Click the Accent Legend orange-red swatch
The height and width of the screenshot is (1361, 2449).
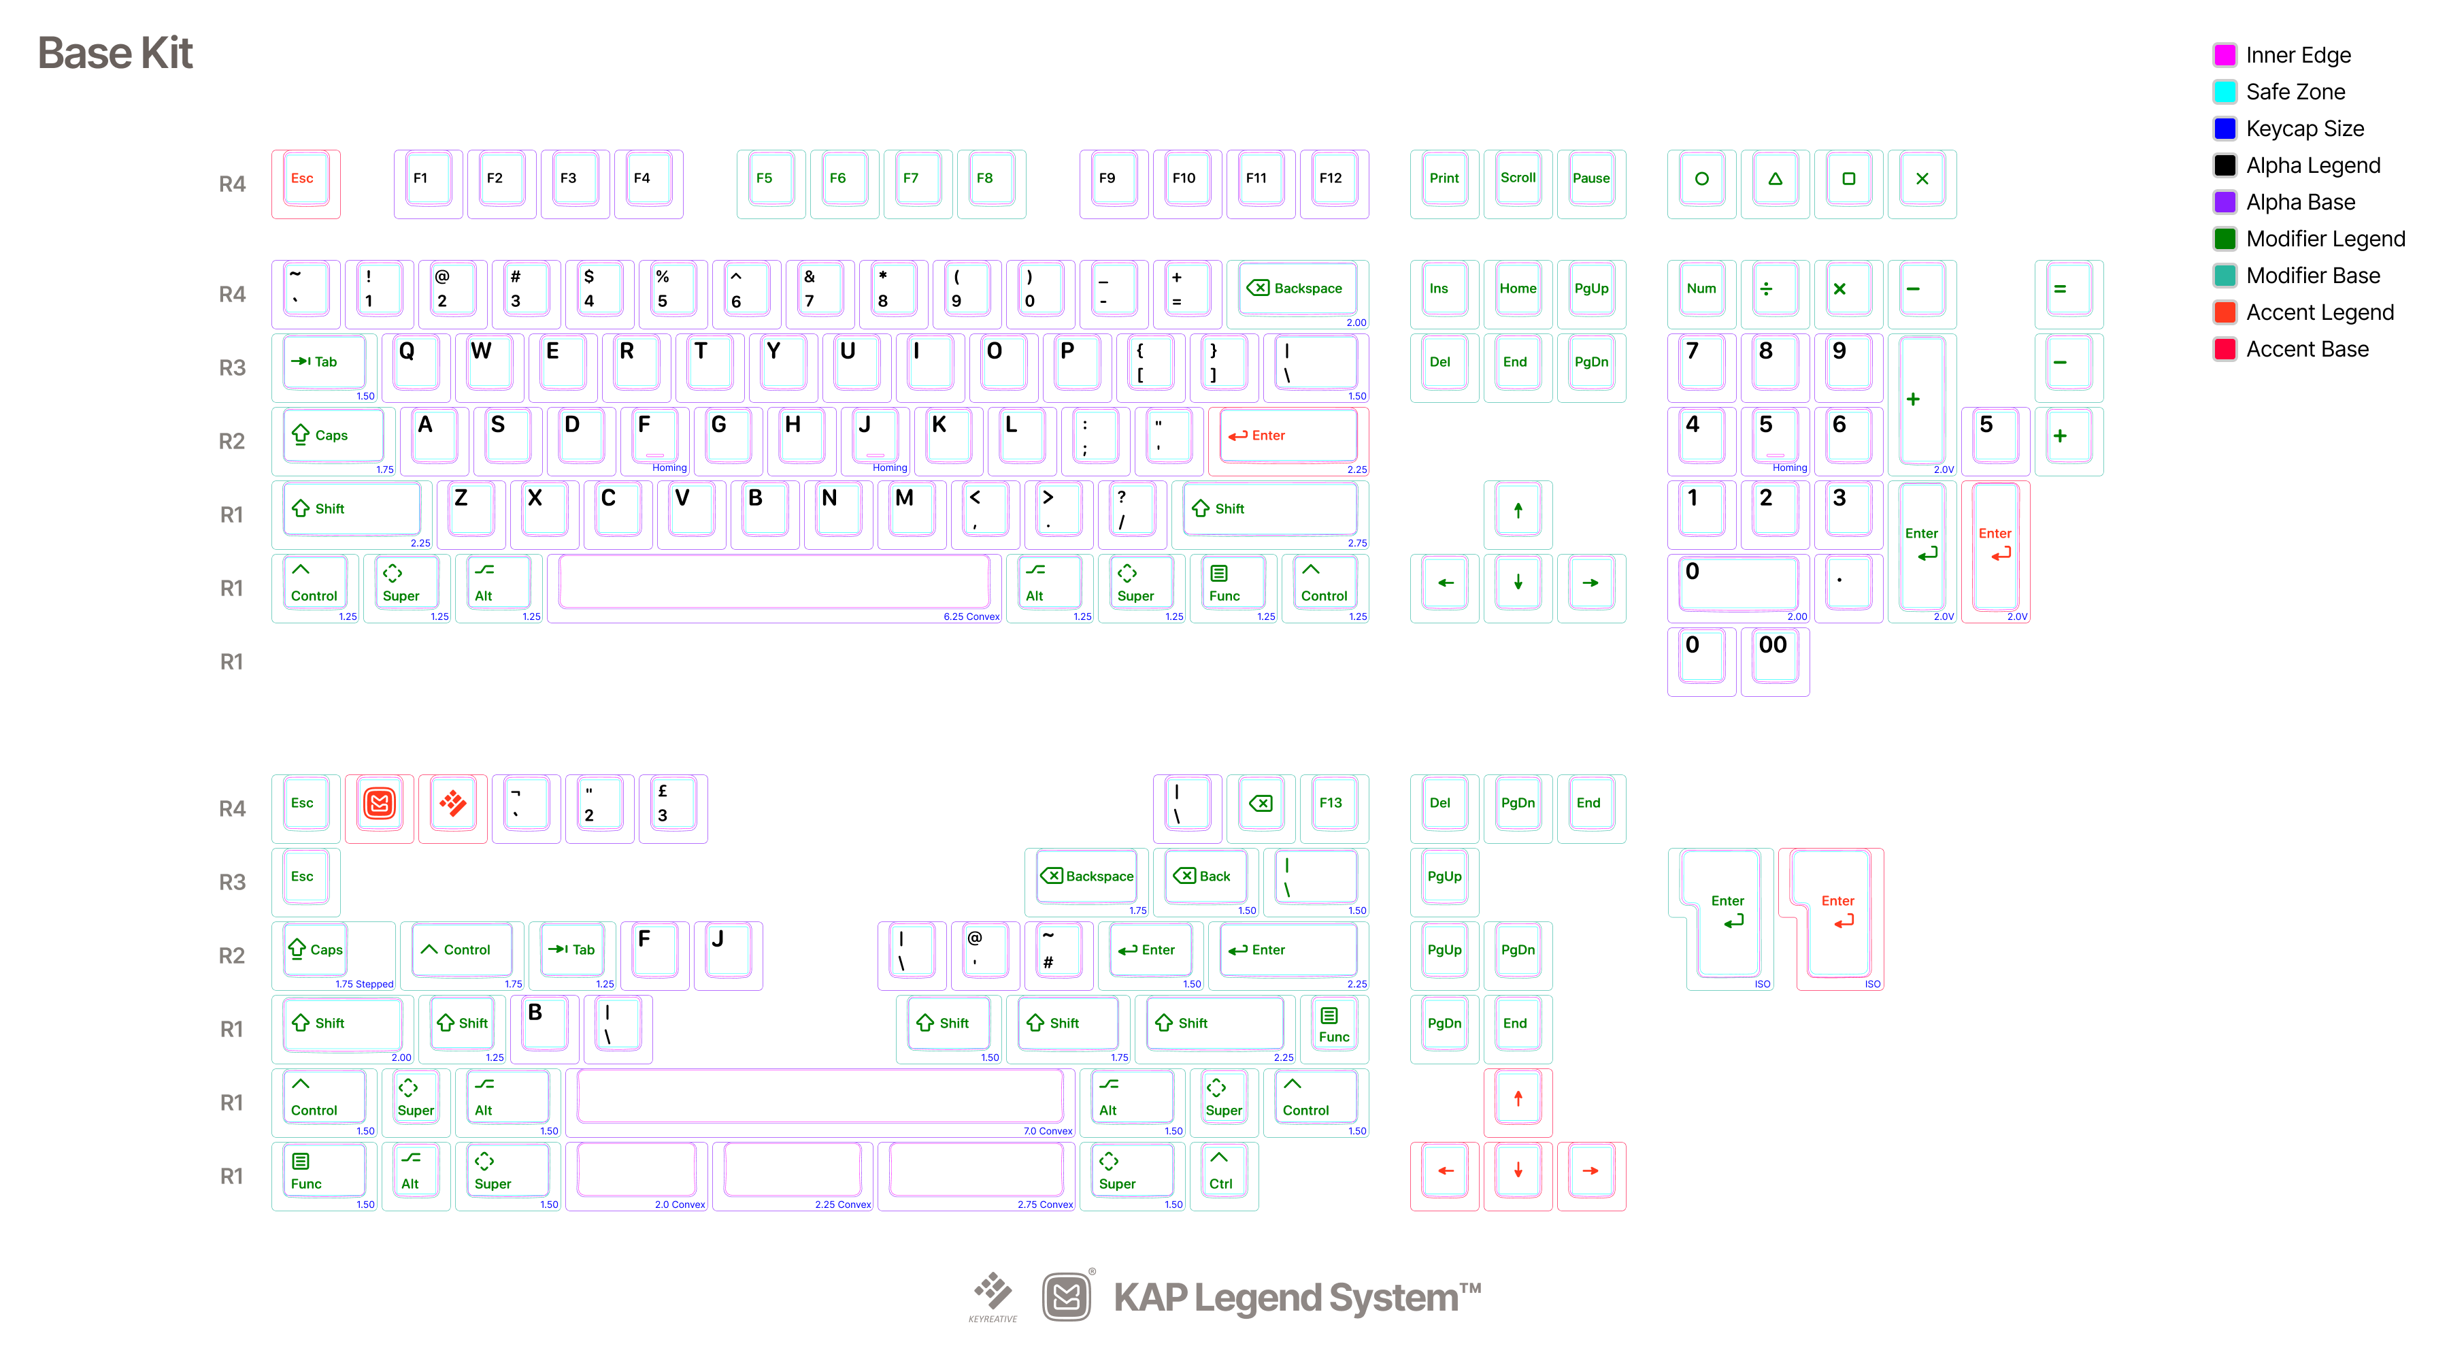(x=2225, y=312)
